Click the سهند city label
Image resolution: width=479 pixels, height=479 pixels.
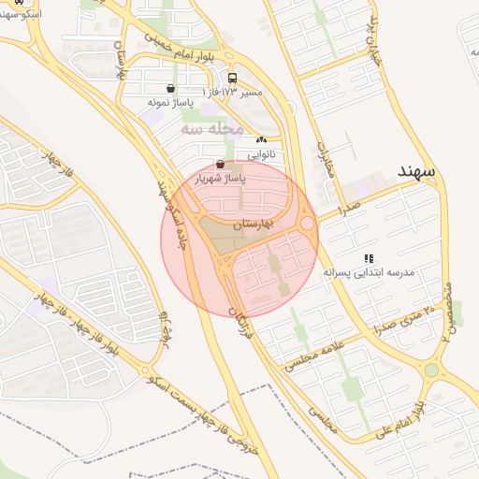[x=416, y=171]
